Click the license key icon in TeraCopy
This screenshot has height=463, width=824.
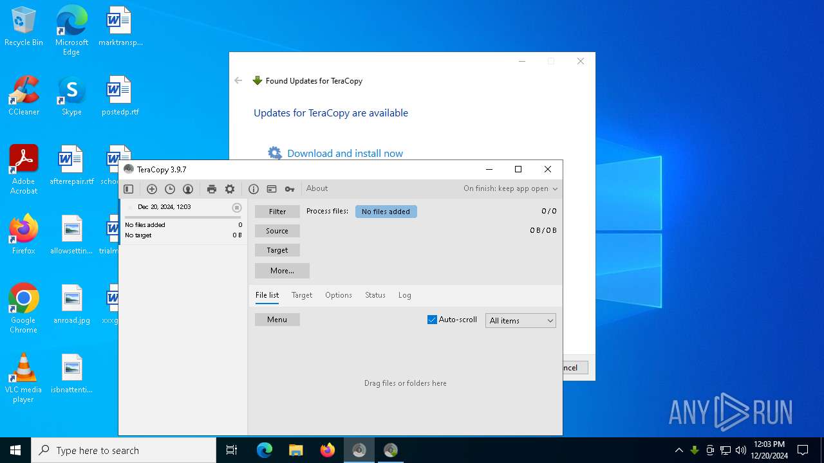(x=290, y=189)
